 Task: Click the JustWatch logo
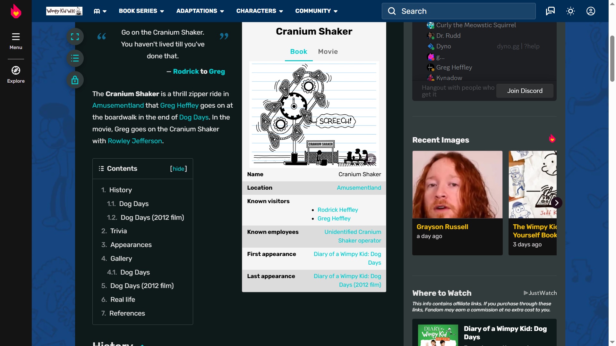point(540,293)
